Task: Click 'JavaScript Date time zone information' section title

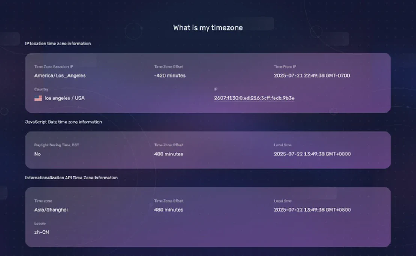Action: tap(63, 122)
